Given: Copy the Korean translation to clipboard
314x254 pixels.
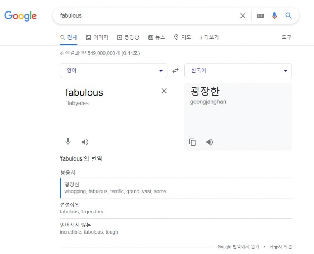Looking at the screenshot, I should (193, 142).
